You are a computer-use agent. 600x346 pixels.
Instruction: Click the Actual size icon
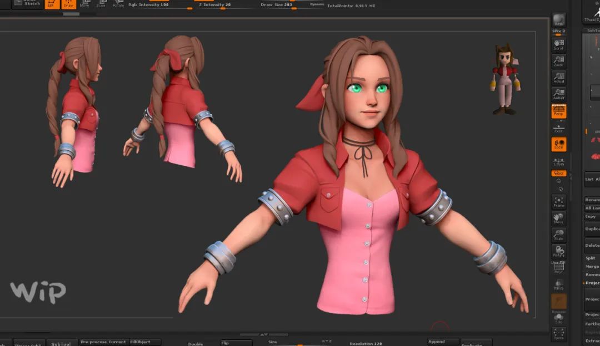pos(559,78)
